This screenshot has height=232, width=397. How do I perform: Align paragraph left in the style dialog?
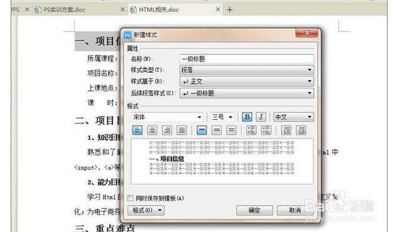click(x=138, y=130)
